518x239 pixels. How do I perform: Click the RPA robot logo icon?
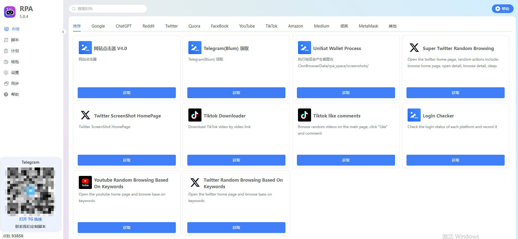[10, 12]
